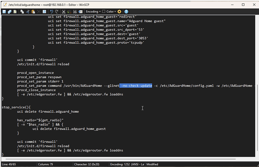This screenshot has height=167, width=259.
Task: Click the stop_service() function line
Action: pyautogui.click(x=16, y=107)
